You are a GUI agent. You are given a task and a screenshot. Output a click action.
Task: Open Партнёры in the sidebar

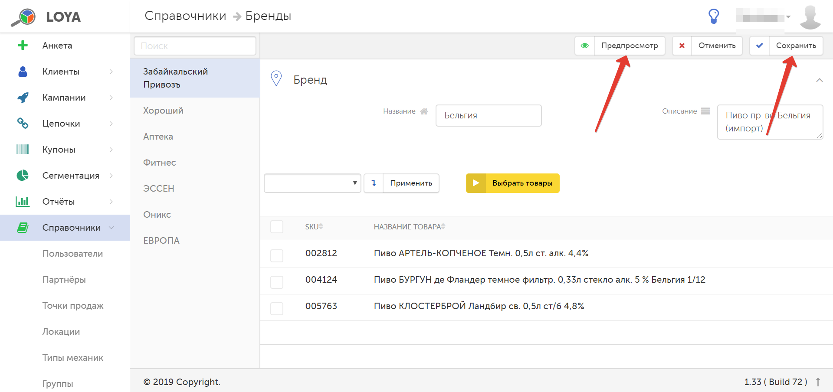click(64, 280)
